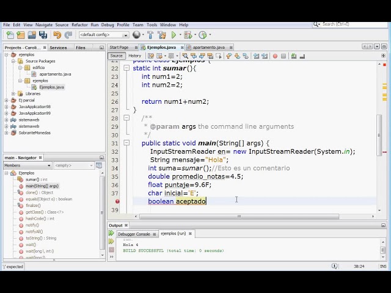Collapse the edificio package node
Viewport: 391px width, 293px height.
(x=20, y=68)
